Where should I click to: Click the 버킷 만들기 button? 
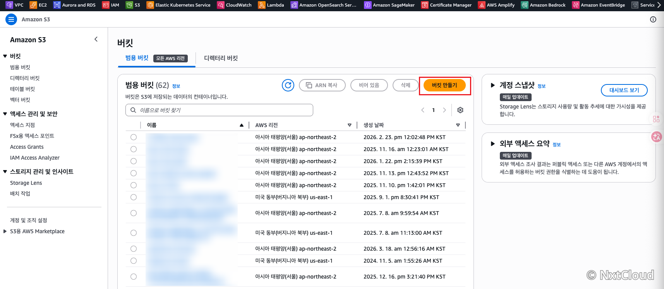pos(444,85)
